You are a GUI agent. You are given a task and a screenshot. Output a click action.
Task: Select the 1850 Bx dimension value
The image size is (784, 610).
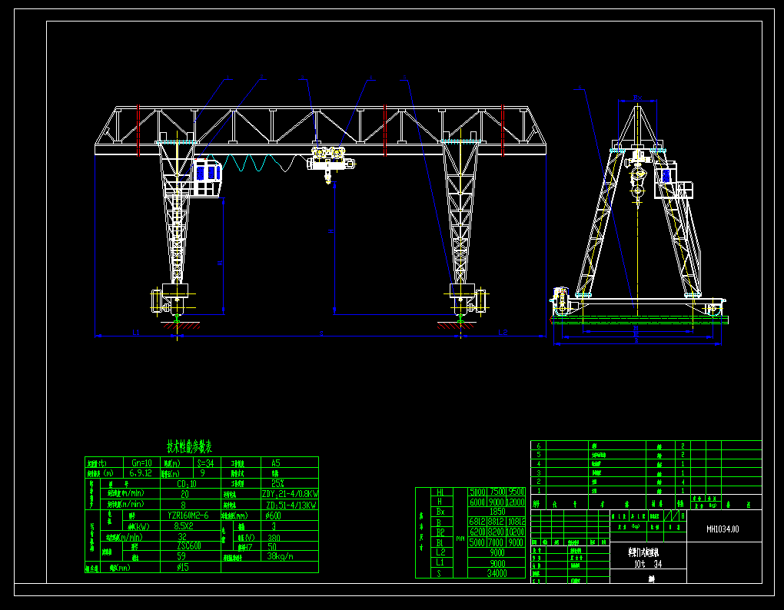497,512
